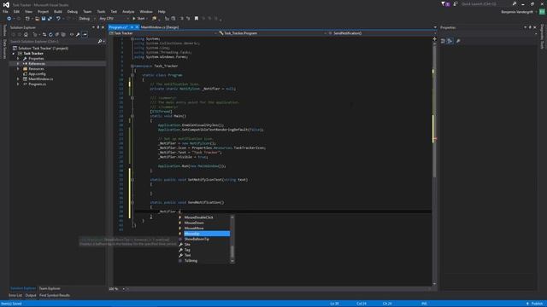Click the Navigate Backward toolbar icon
Screen dimensions: 547x307
click(9, 19)
